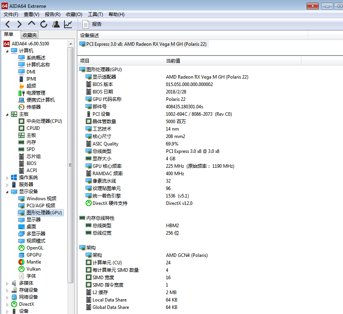Click the PCI 设备 row icon

(x=88, y=114)
